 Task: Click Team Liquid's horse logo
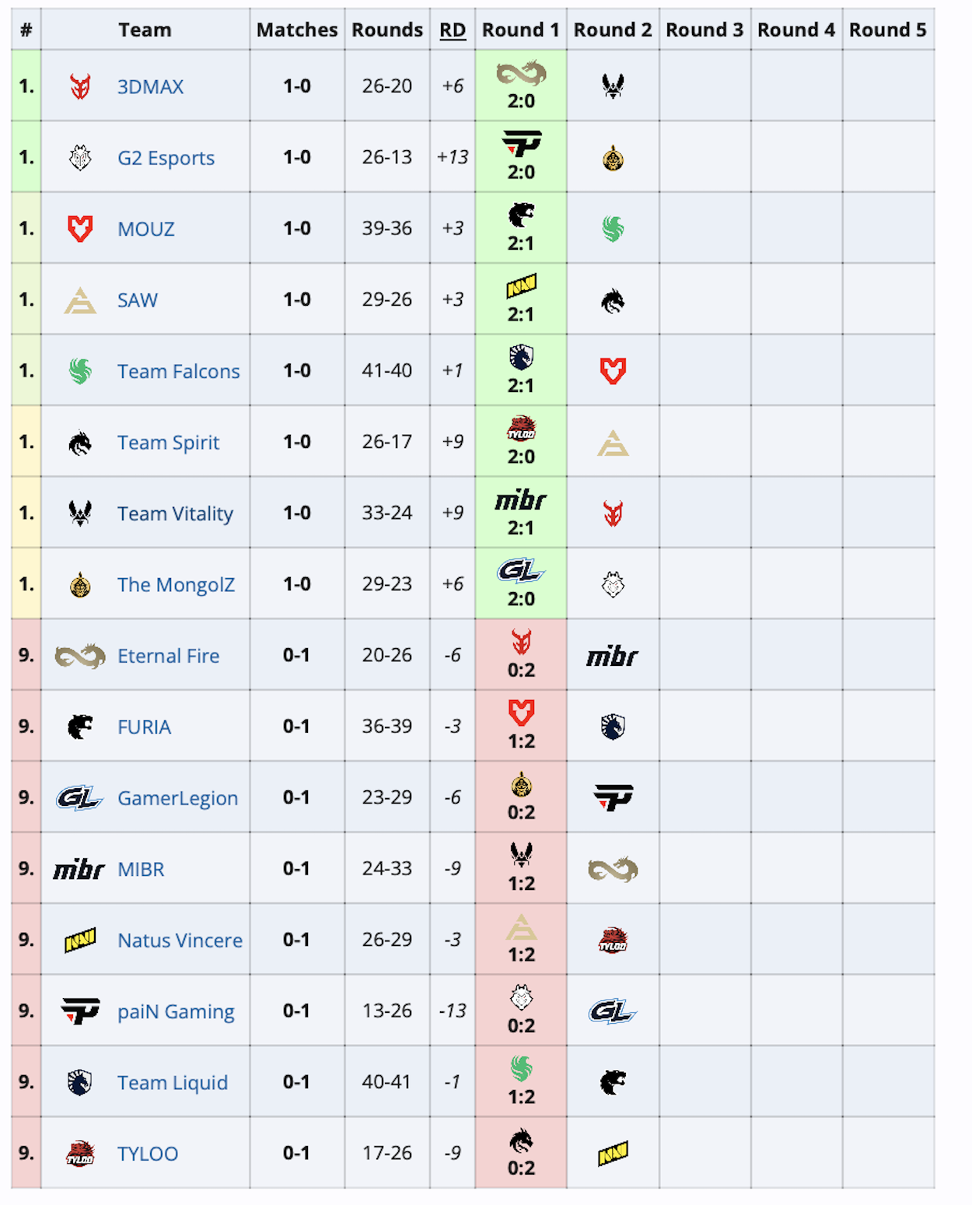point(78,1081)
